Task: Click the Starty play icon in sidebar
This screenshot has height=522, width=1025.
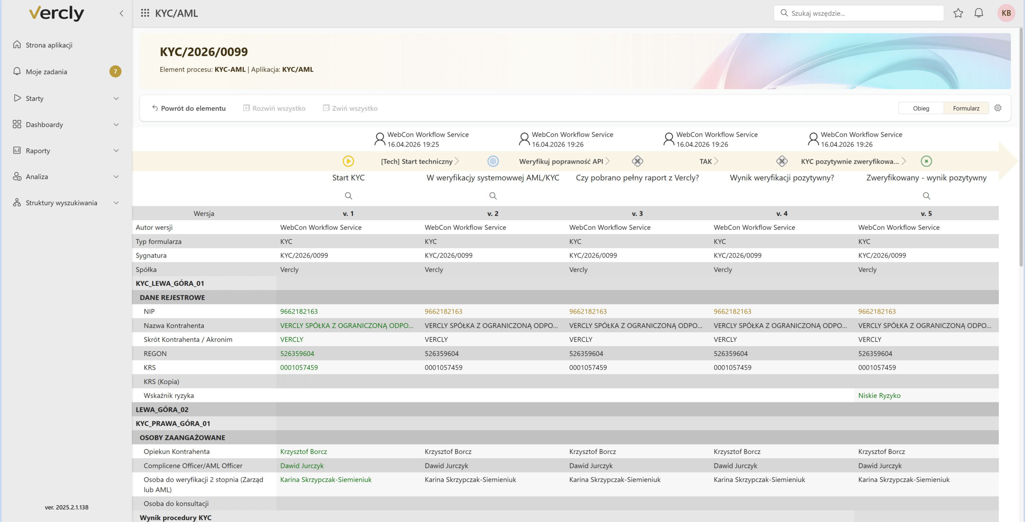Action: click(17, 98)
